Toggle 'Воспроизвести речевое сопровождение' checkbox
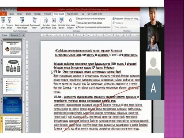 76,18
